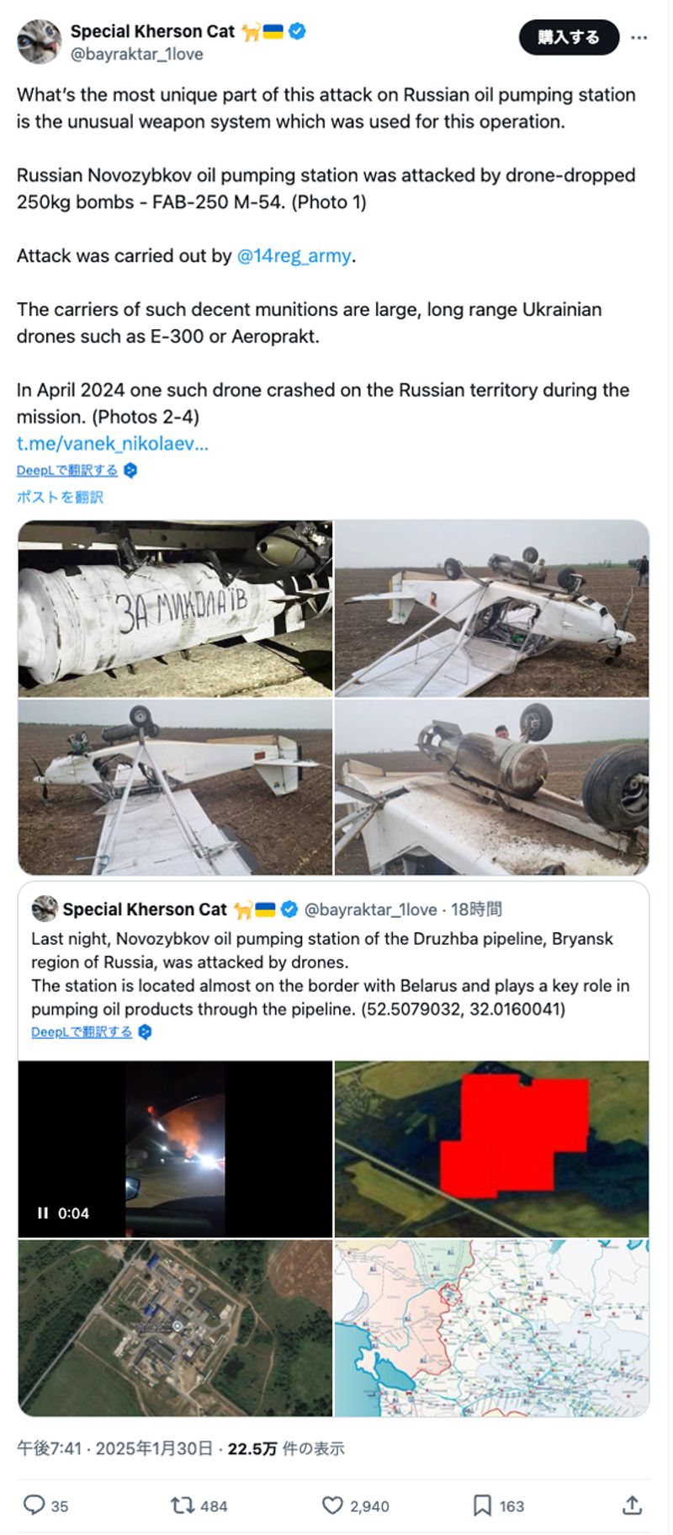This screenshot has width=673, height=1535.
Task: Open the three-dot more options menu
Action: pos(639,38)
